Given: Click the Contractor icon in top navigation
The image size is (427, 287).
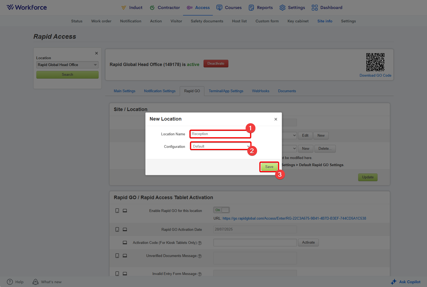Looking at the screenshot, I should tap(152, 8).
